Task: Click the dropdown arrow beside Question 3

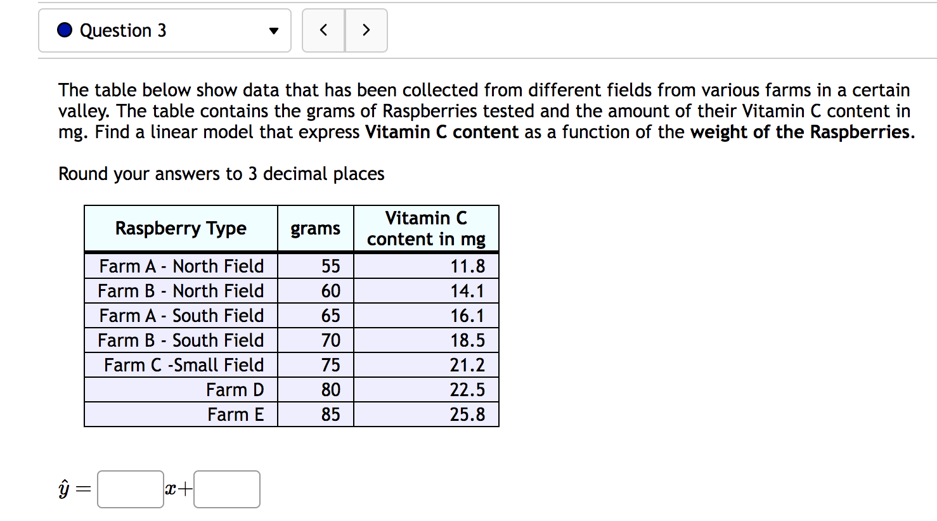Action: point(274,31)
